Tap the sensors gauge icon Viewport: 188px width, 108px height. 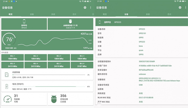(x=8, y=99)
